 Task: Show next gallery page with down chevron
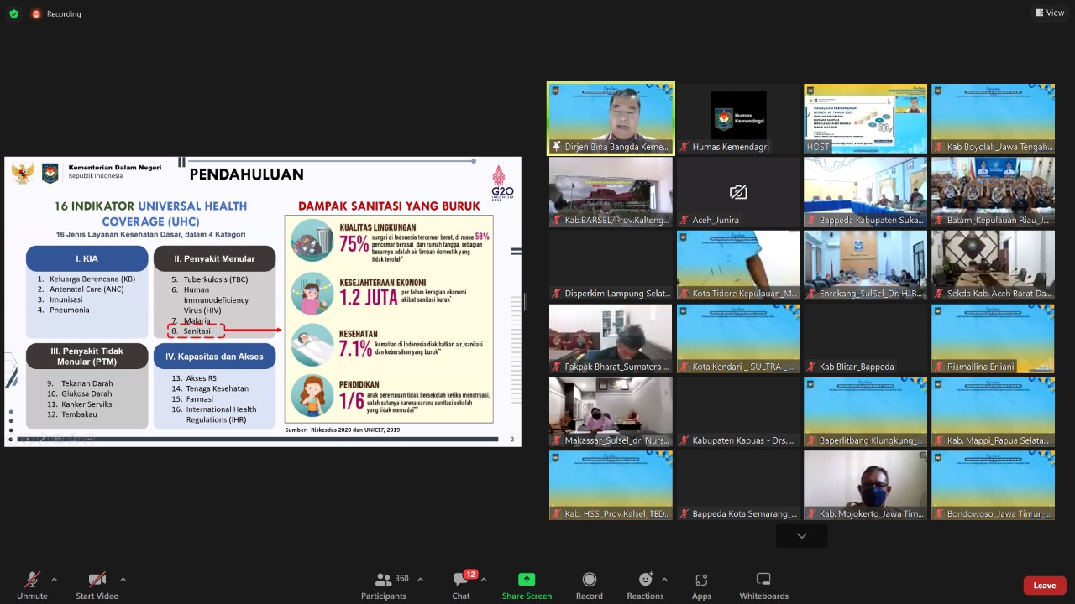[x=801, y=535]
